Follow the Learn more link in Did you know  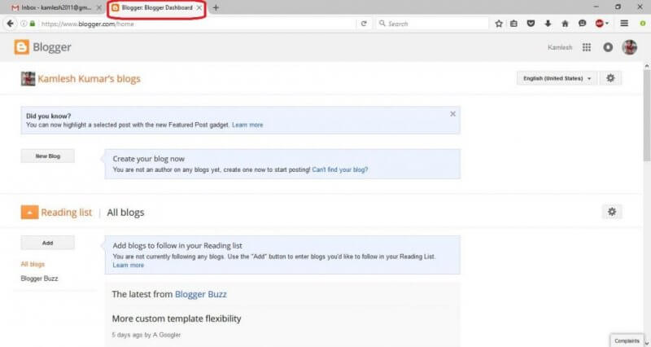coord(247,125)
